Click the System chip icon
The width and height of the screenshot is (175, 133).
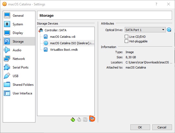[7, 24]
